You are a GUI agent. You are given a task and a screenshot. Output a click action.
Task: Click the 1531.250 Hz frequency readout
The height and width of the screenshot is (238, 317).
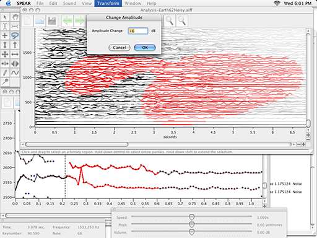89,227
